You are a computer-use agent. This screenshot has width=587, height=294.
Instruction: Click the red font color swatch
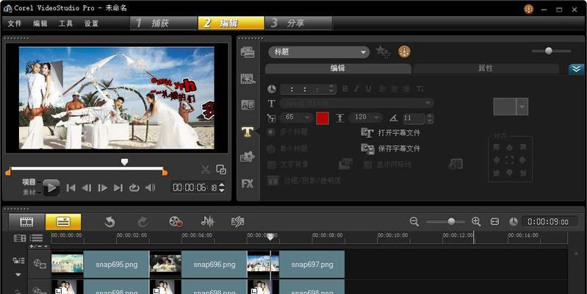point(323,118)
